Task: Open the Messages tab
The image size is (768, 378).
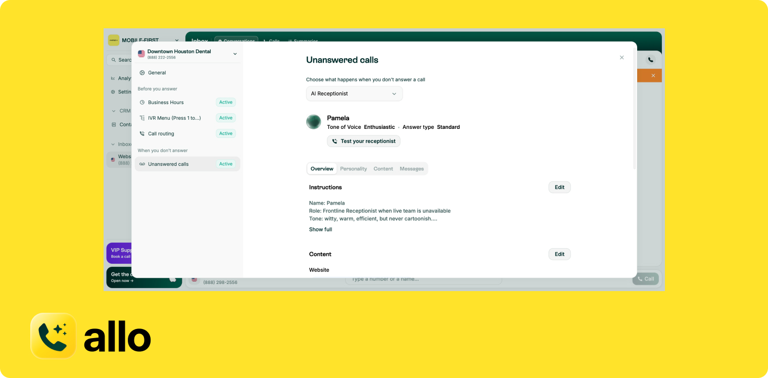Action: (412, 169)
